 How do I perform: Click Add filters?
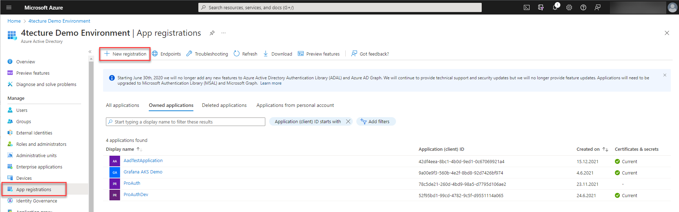pyautogui.click(x=376, y=121)
